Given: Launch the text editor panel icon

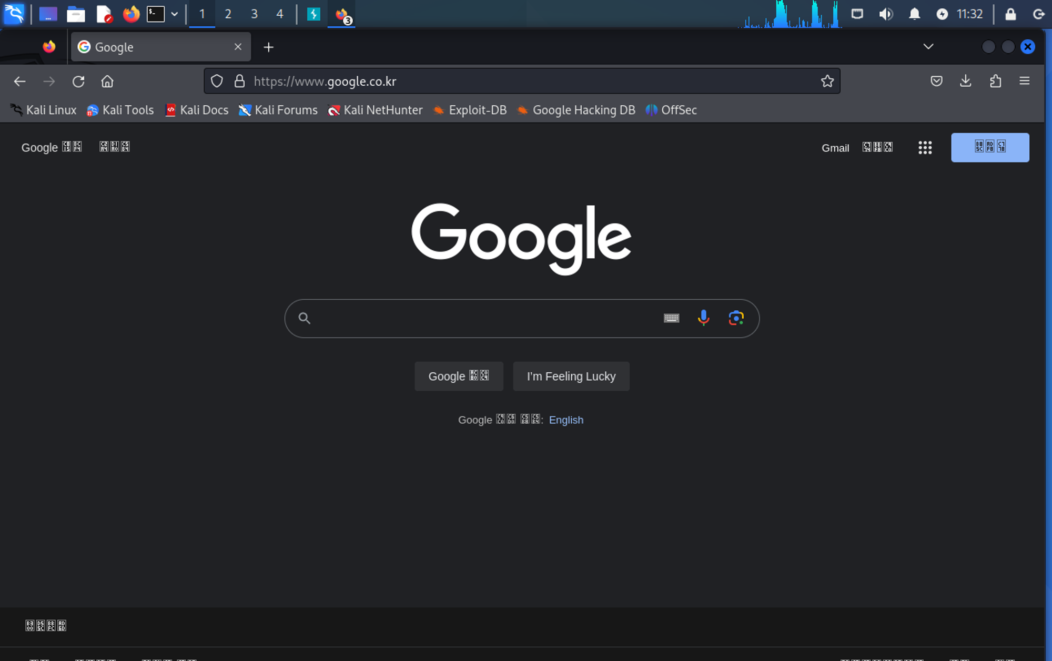Looking at the screenshot, I should point(104,14).
